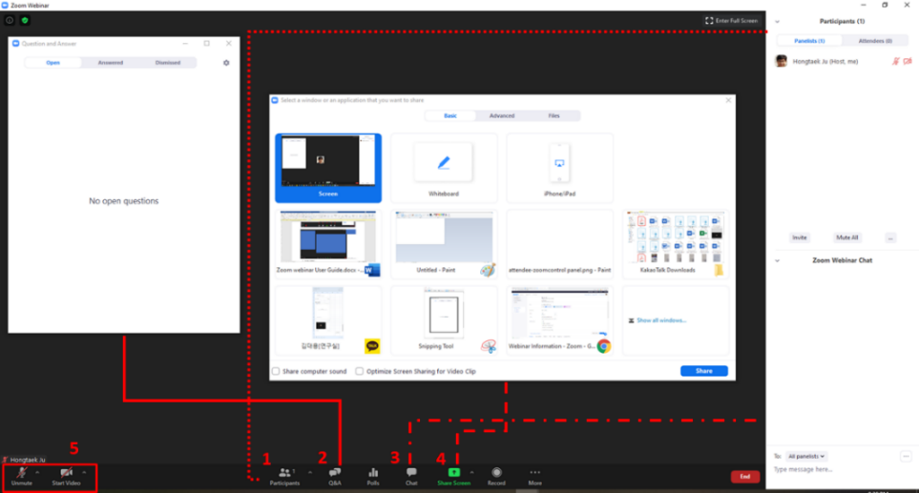Unmute the microphone in the toolbar
This screenshot has width=919, height=493.
coord(22,477)
